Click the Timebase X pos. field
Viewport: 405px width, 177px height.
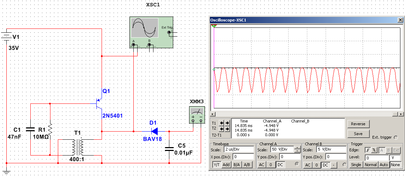coord(243,156)
